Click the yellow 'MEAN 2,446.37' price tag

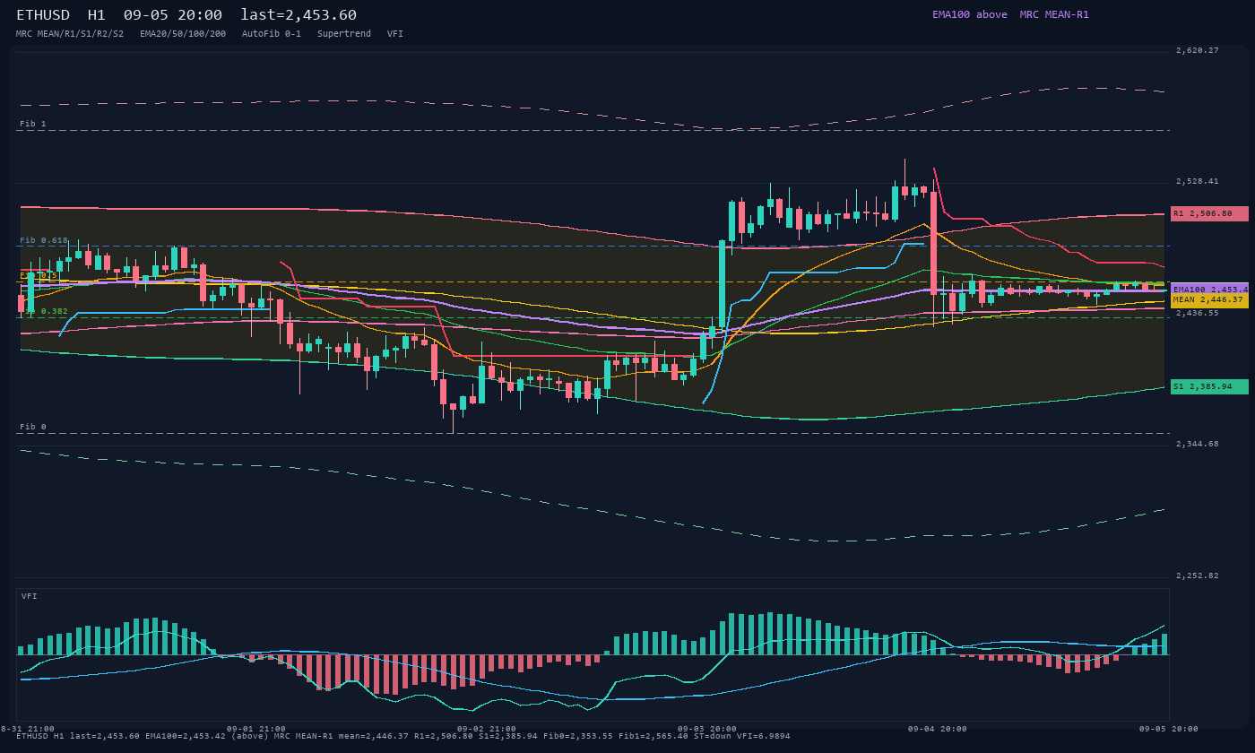1209,300
